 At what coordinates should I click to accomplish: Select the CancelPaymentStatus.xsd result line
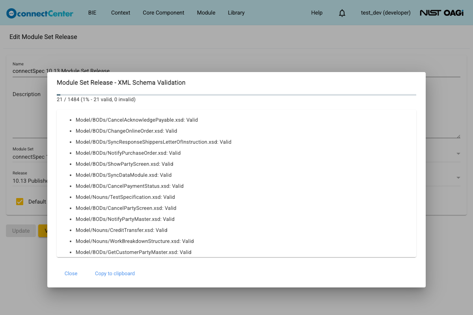coord(130,186)
